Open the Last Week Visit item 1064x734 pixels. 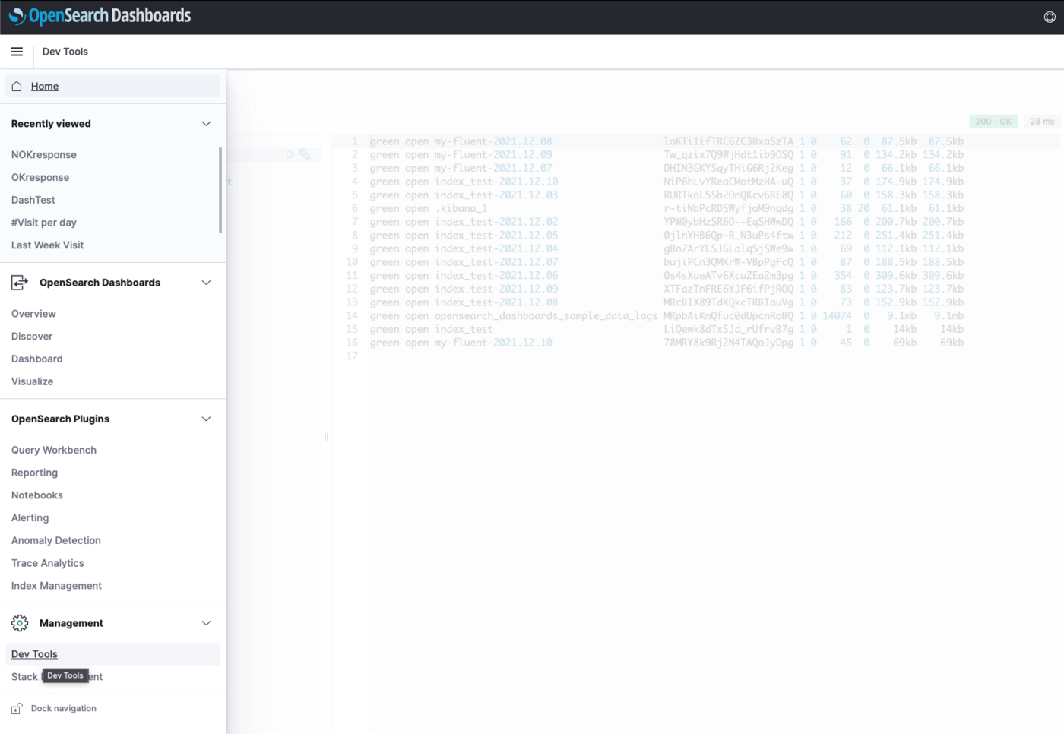pos(47,245)
